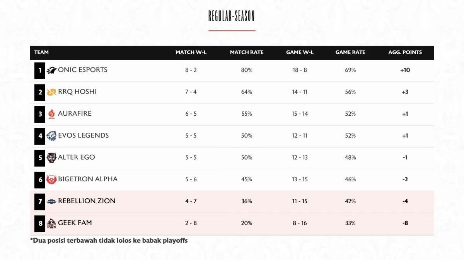
Task: Open the ONIC ESPORTS team name
Action: [83, 70]
